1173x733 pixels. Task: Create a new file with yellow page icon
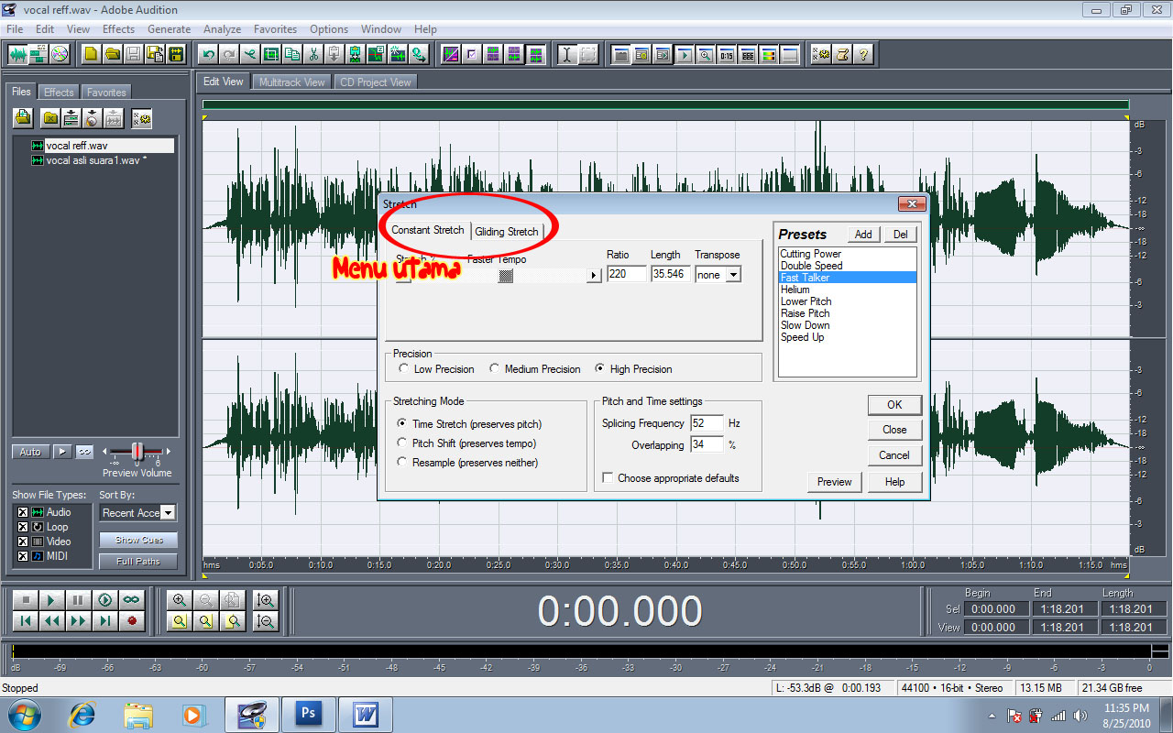pyautogui.click(x=91, y=54)
